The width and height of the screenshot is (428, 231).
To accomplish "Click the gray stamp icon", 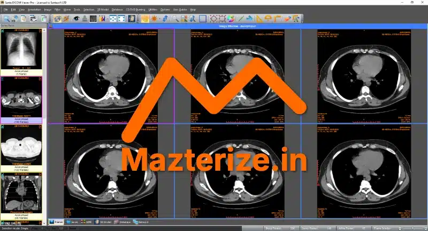I will (x=85, y=19).
